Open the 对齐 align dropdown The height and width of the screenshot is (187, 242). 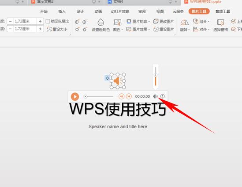coord(201,29)
